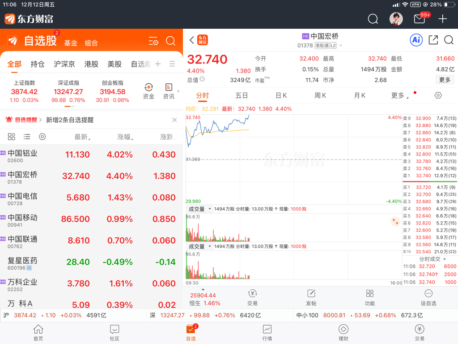Image resolution: width=458 pixels, height=344 pixels.
Task: Tap the 设自选 watchlist setting icon
Action: (x=428, y=297)
